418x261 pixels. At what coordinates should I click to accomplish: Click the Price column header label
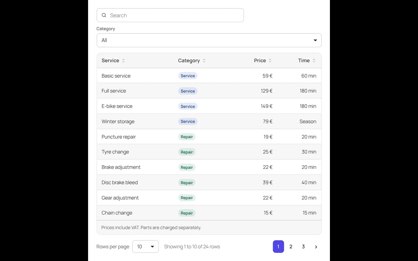click(x=260, y=61)
